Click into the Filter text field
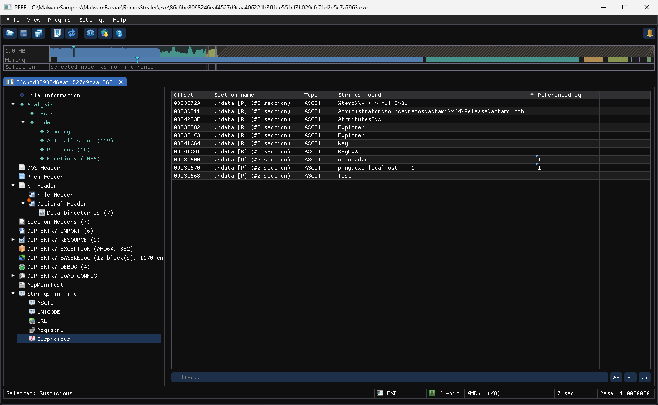Screen dimensions: 658x405 point(390,377)
